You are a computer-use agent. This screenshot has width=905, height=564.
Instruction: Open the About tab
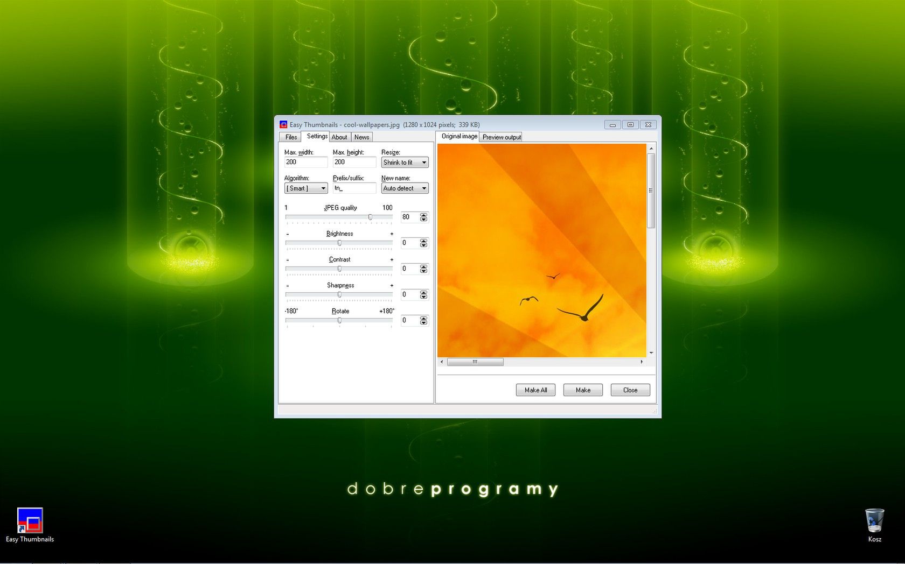(339, 137)
